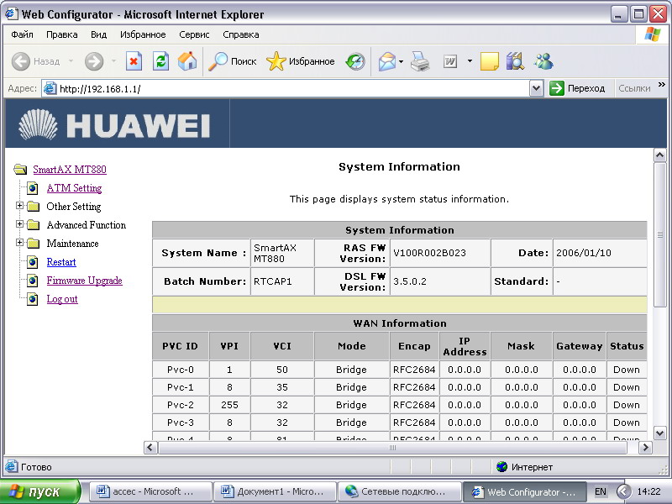Click the Restart link
Viewport: 672px width, 504px height.
tap(61, 262)
